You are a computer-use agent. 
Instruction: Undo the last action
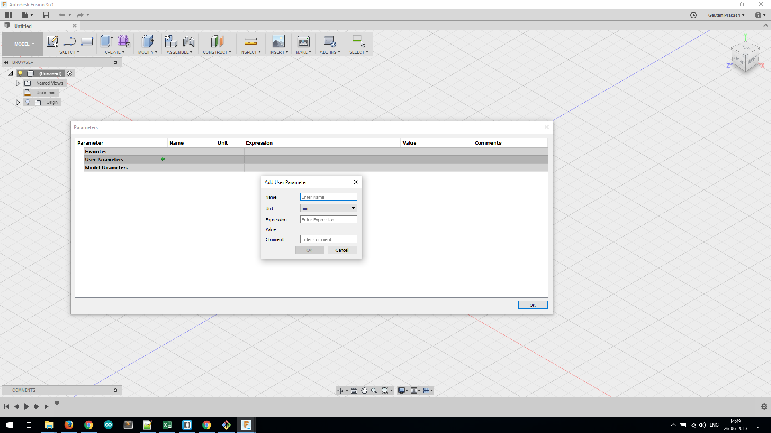coord(62,15)
